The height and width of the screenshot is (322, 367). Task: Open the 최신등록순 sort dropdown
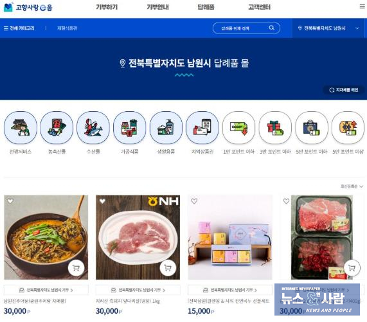point(352,186)
